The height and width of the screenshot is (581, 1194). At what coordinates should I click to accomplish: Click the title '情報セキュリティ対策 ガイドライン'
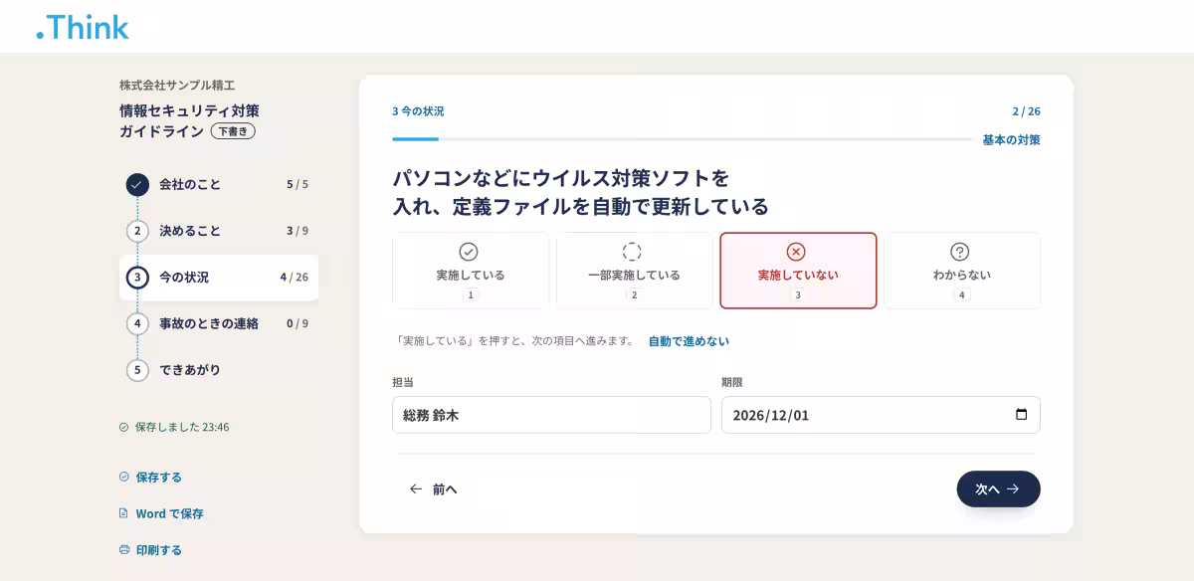[189, 121]
